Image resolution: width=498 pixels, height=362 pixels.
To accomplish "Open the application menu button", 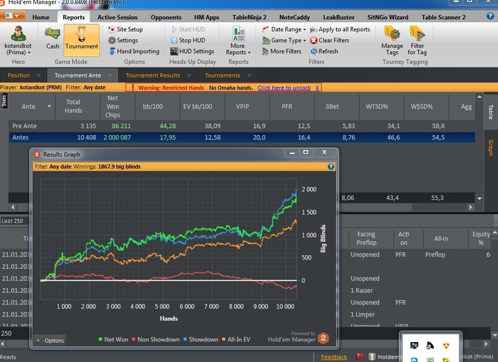I will 12,16.
